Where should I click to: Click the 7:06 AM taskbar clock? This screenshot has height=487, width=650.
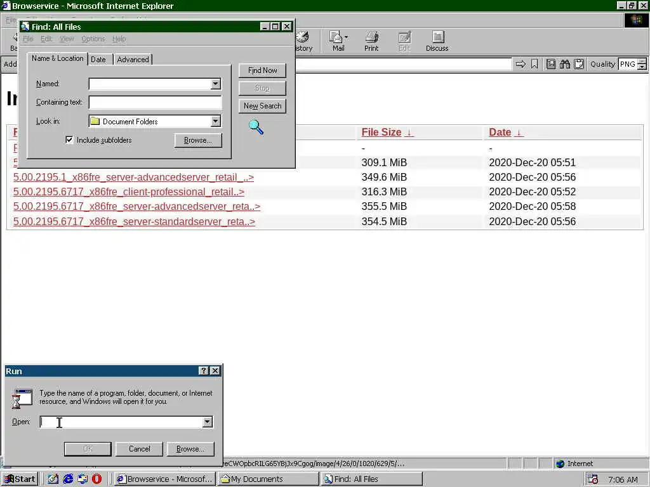623,479
